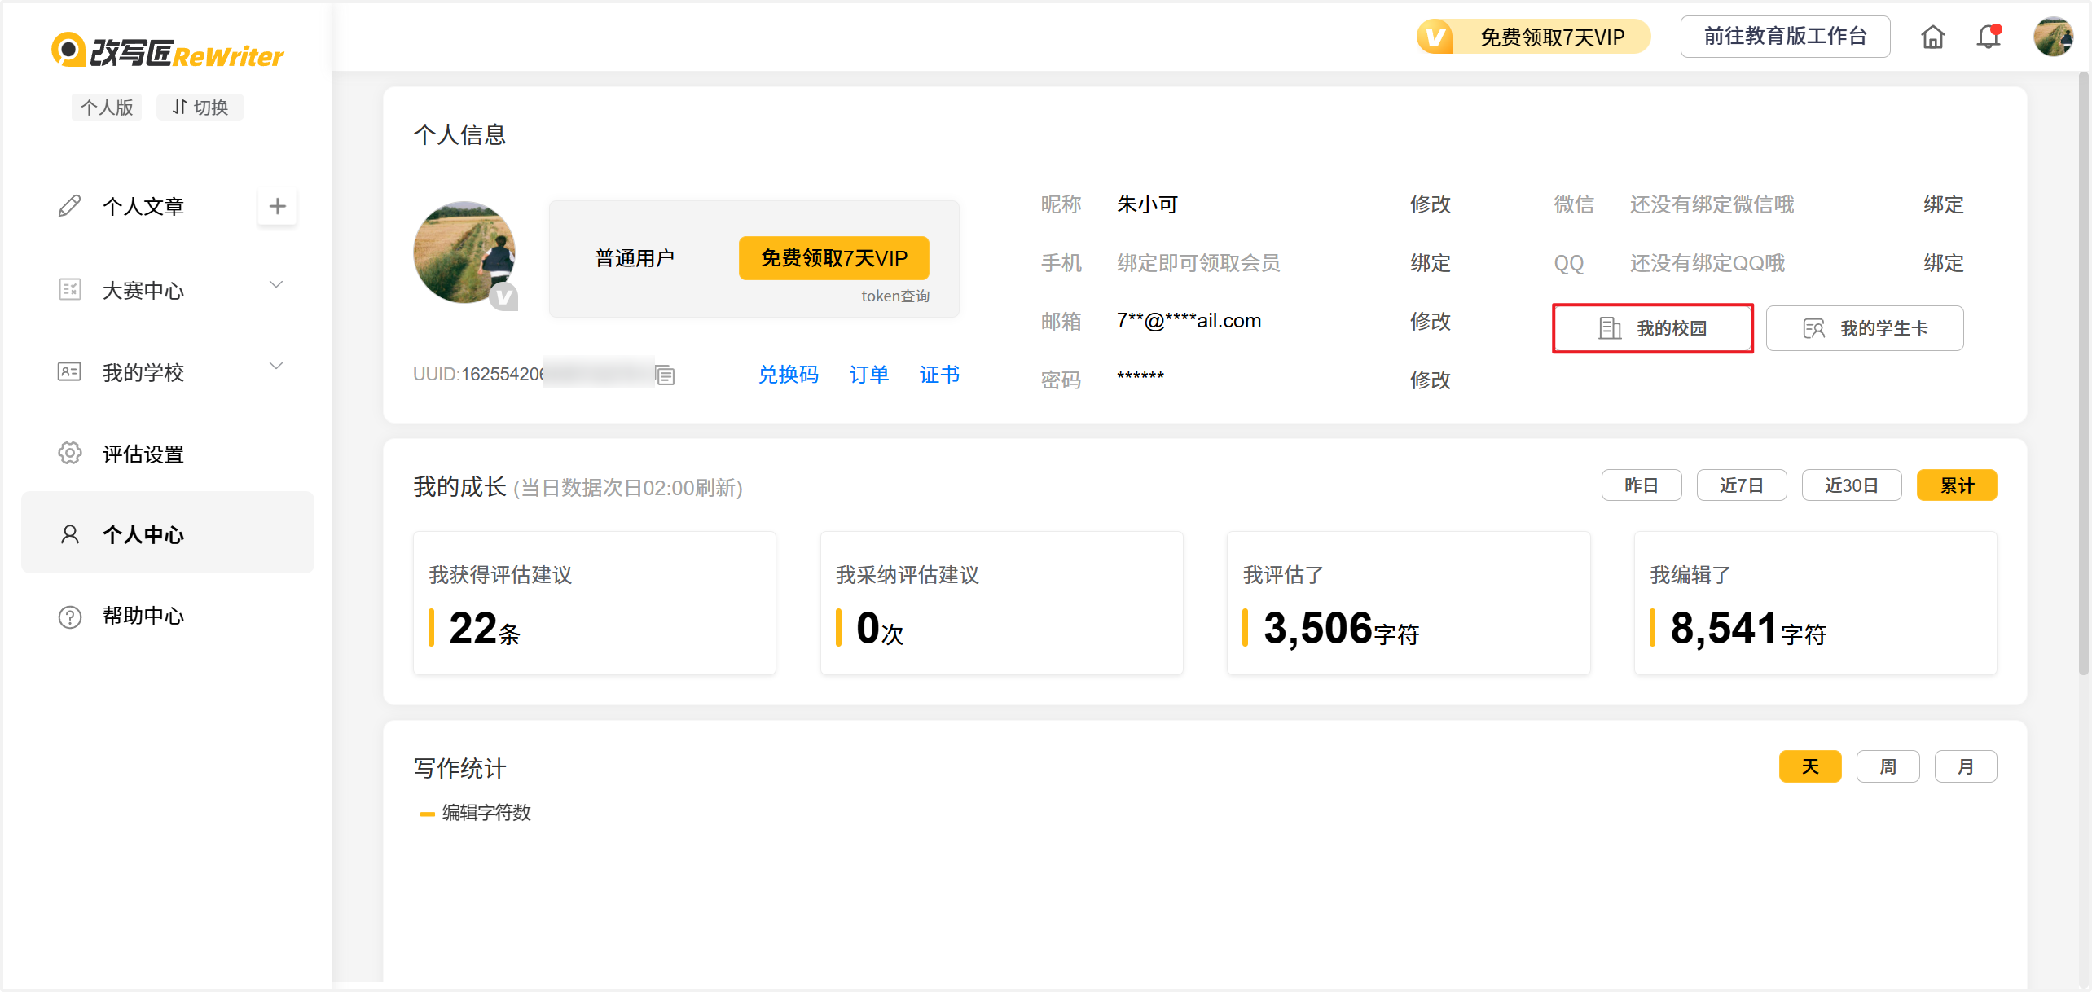Open 个人文章 in the sidebar
Image resolution: width=2092 pixels, height=992 pixels.
143,207
